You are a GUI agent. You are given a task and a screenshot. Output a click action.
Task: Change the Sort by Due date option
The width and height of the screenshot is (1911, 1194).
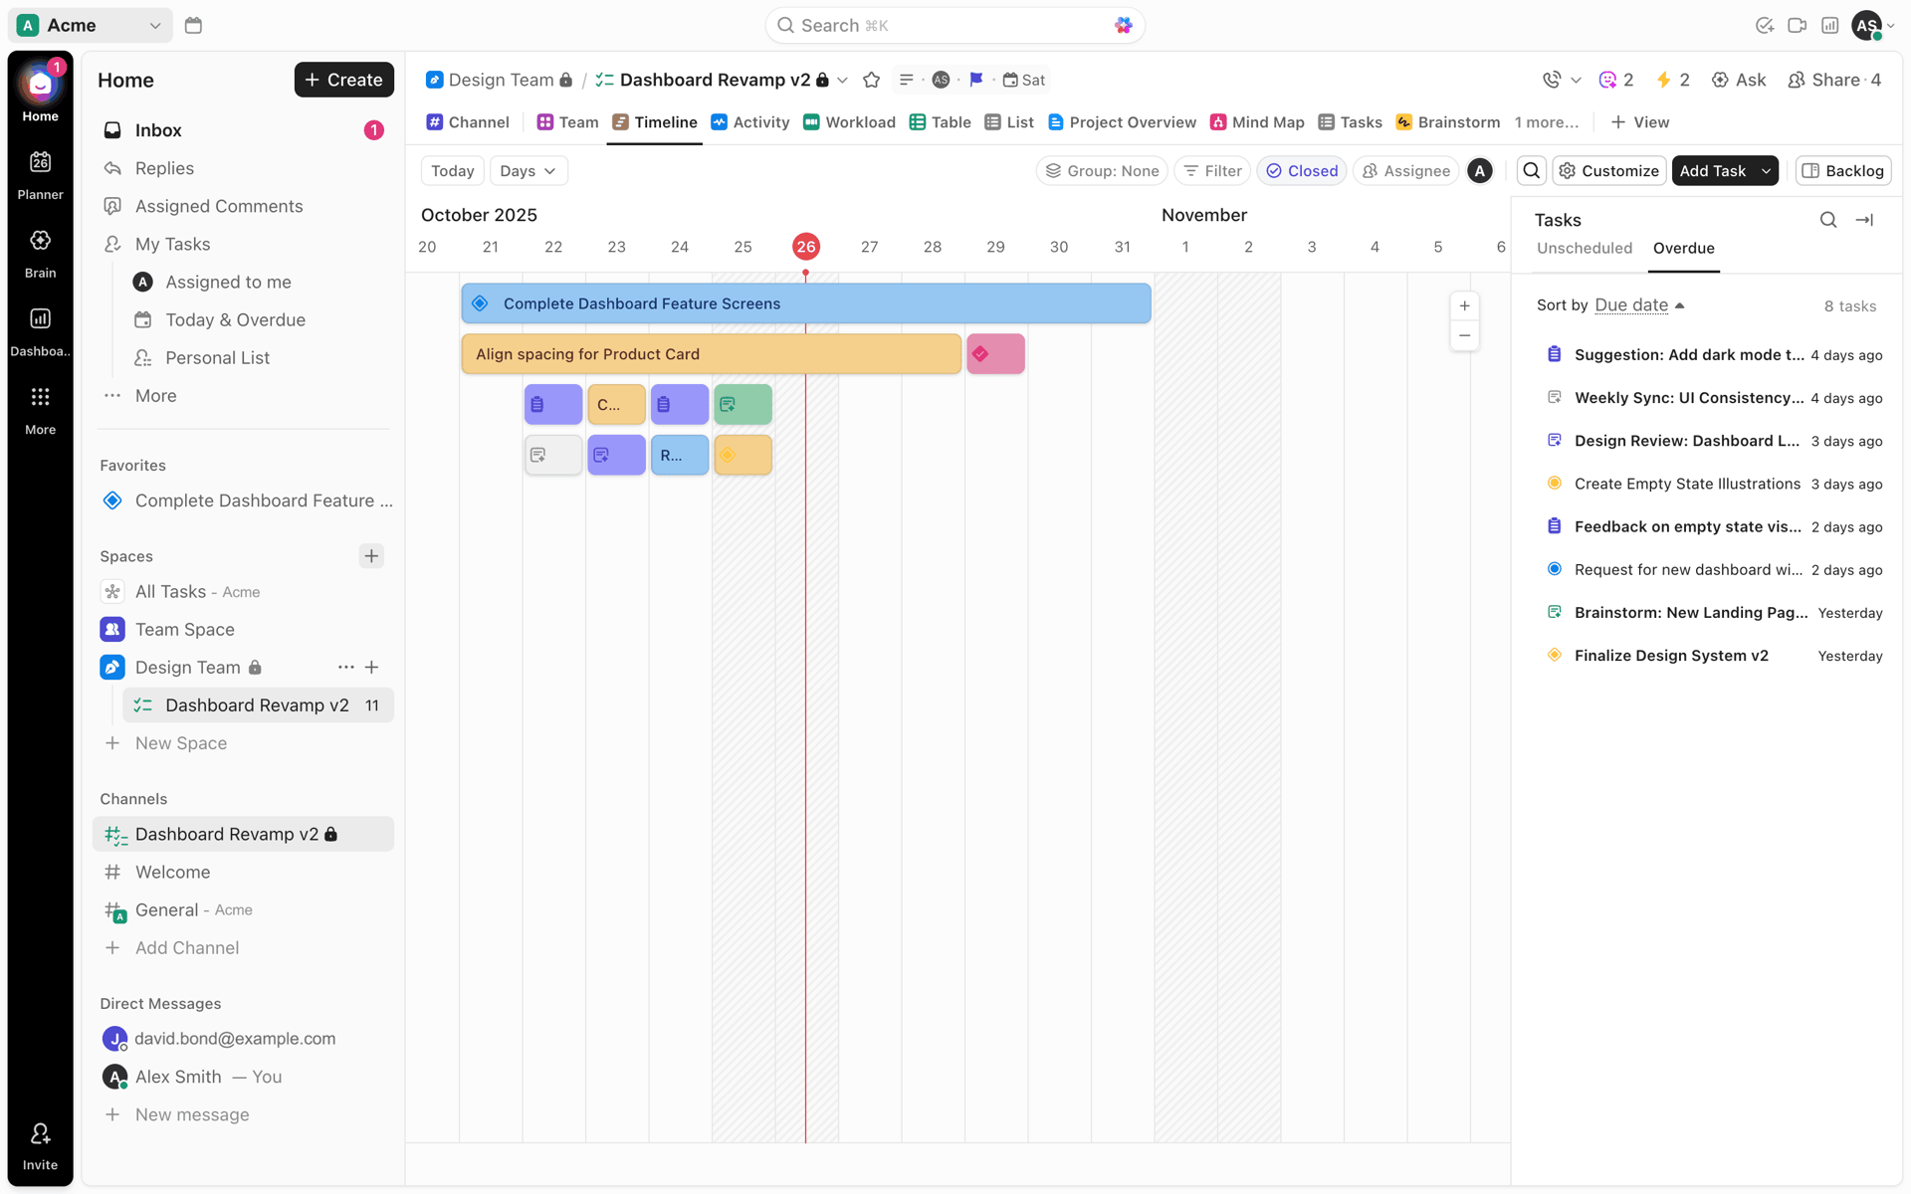click(1639, 305)
